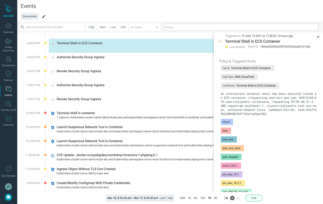This screenshot has height=204, width=323.
Task: Select Terminal Shell in ECS Container event
Action: tap(131, 46)
